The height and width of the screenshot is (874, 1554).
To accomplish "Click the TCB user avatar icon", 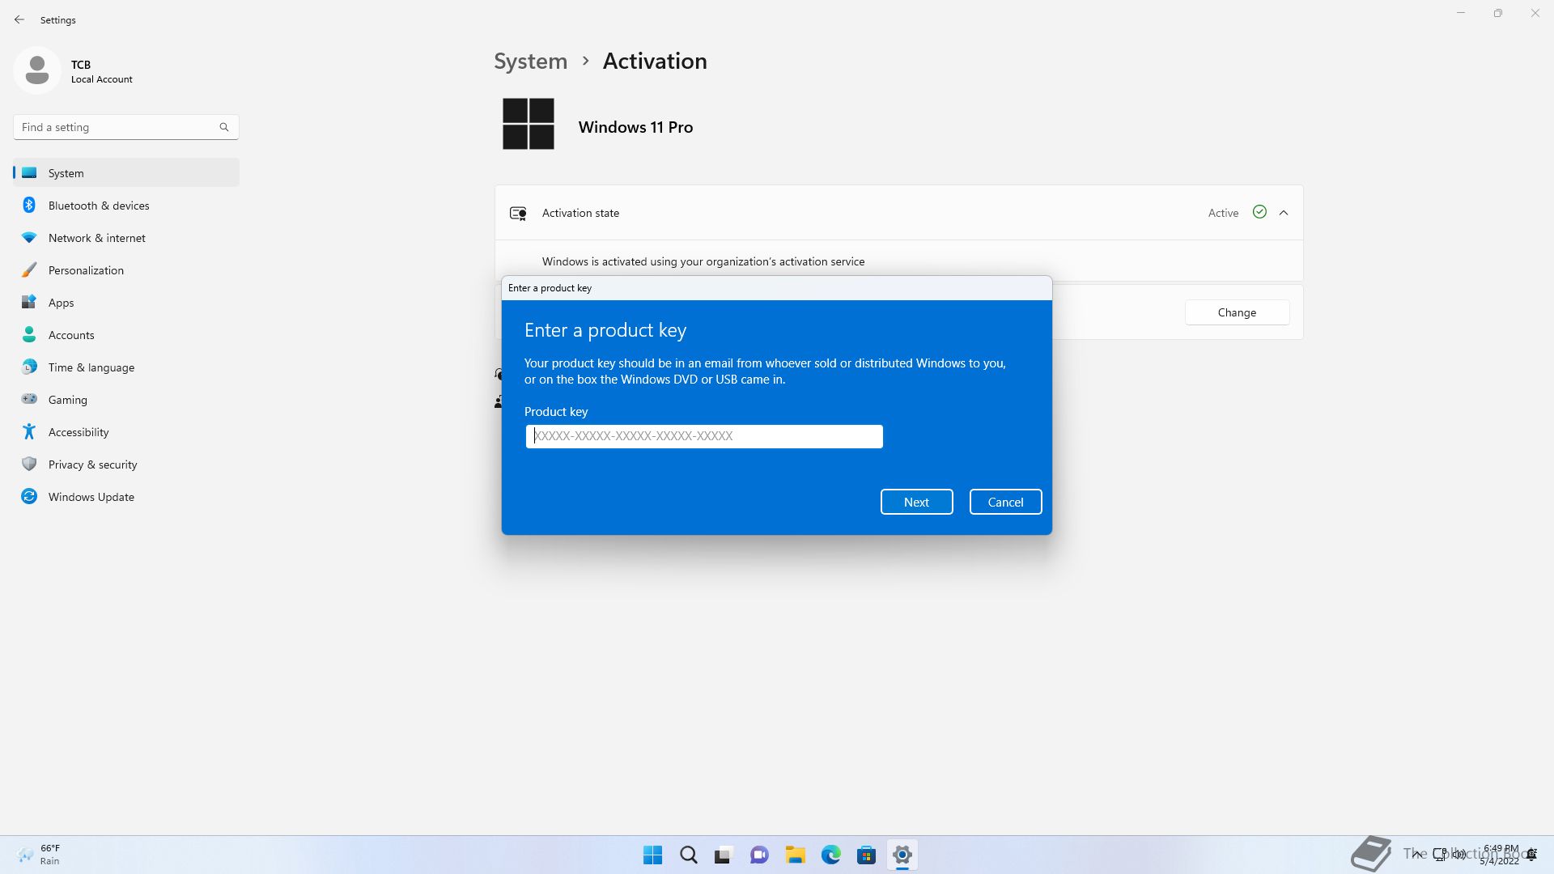I will (37, 70).
